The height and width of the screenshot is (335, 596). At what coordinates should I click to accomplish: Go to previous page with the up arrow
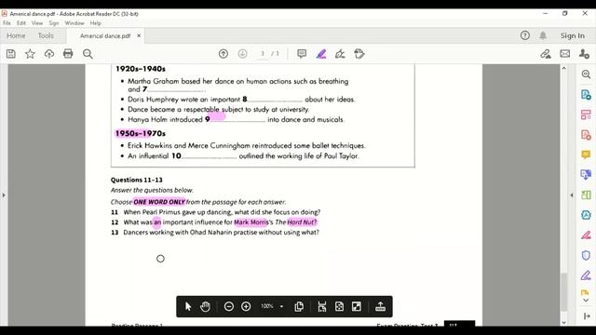click(x=223, y=54)
